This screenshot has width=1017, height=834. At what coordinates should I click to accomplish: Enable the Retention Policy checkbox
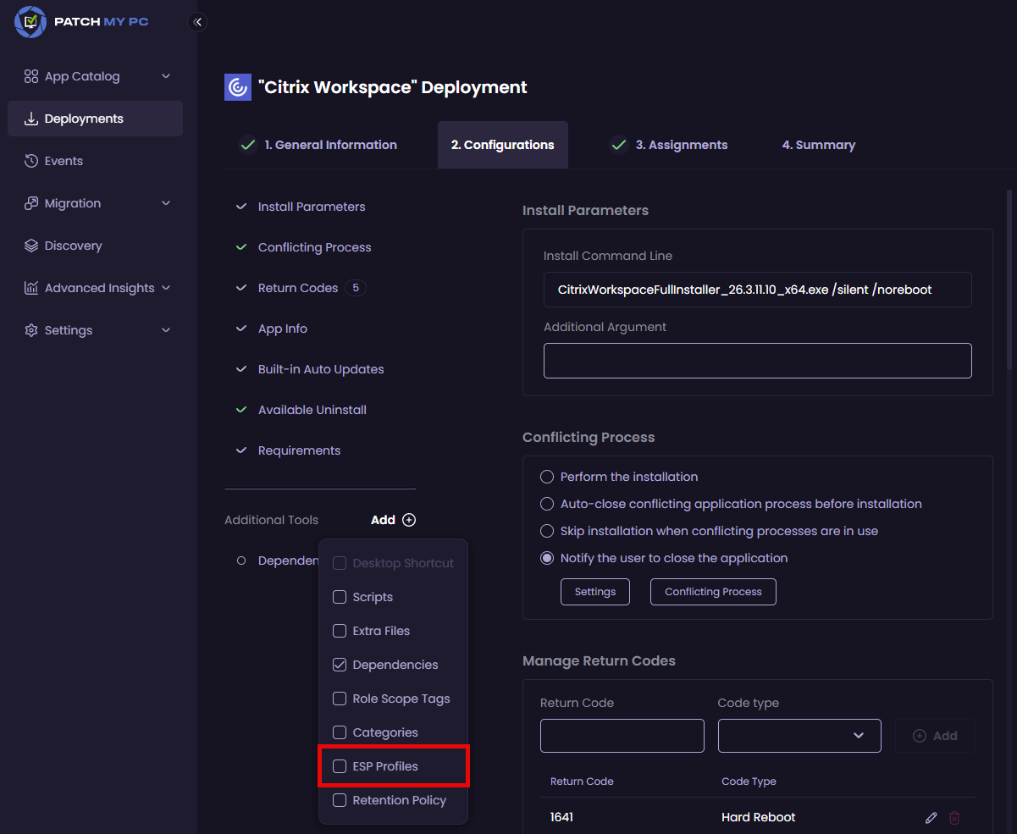[340, 800]
